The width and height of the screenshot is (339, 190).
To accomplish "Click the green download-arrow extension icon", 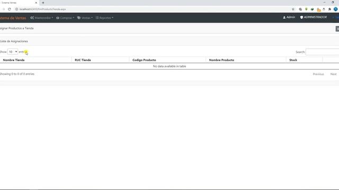I will point(306,9).
